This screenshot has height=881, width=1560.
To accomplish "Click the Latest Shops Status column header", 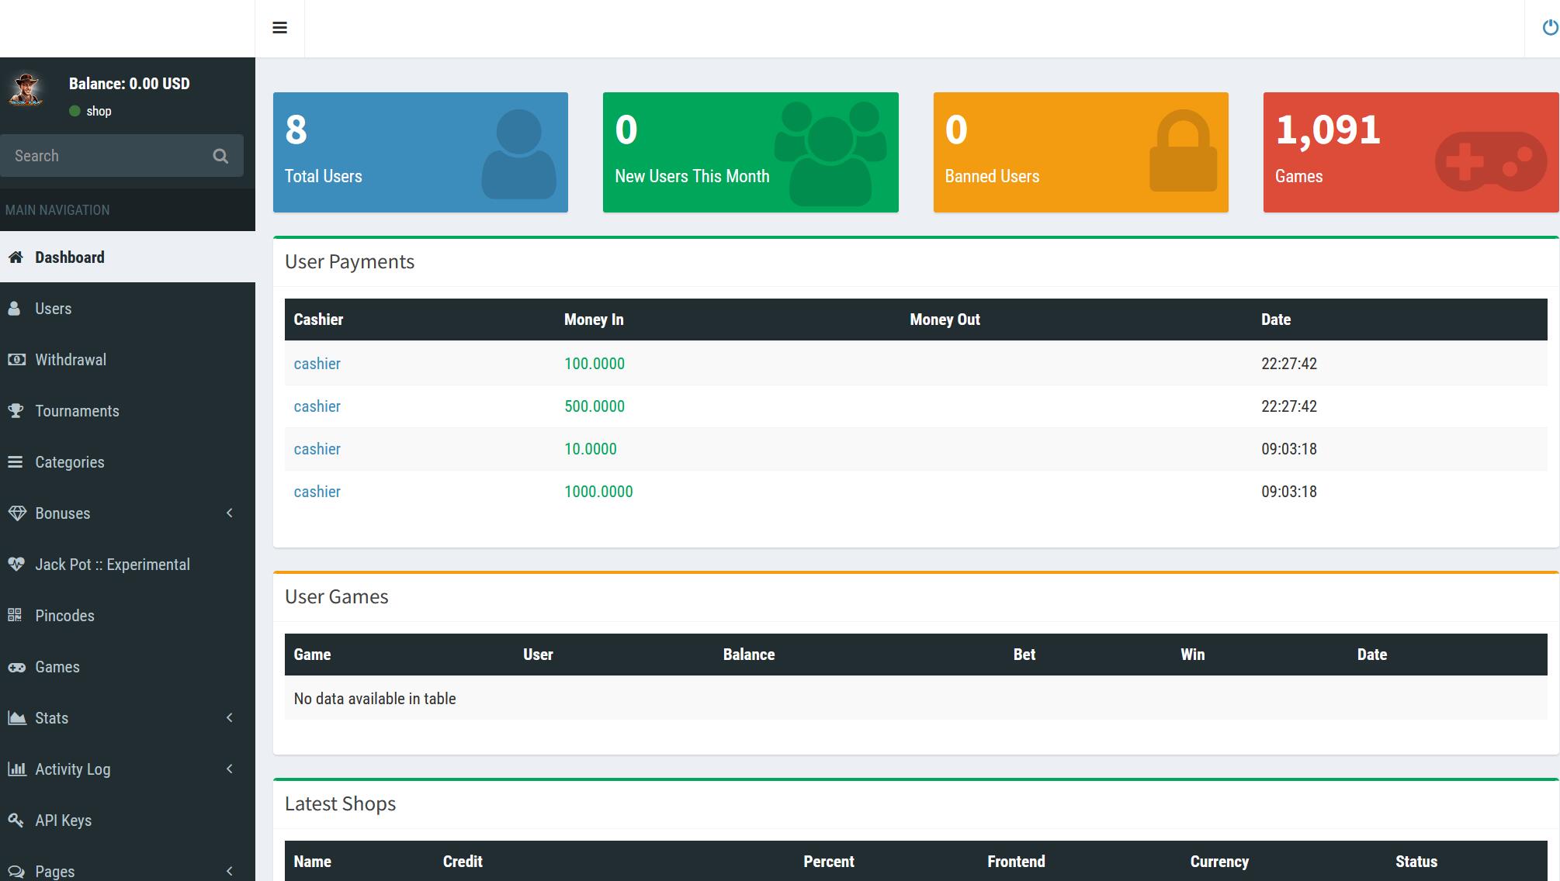I will pyautogui.click(x=1416, y=862).
